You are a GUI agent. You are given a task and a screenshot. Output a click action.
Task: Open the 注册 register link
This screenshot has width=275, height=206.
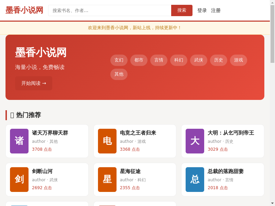click(x=216, y=11)
